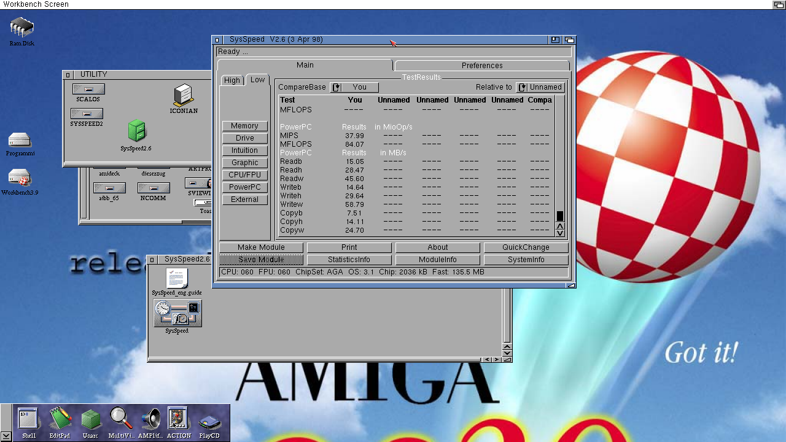Image resolution: width=786 pixels, height=442 pixels.
Task: Click Workbench screen depth gadget top-right
Action: [x=779, y=4]
